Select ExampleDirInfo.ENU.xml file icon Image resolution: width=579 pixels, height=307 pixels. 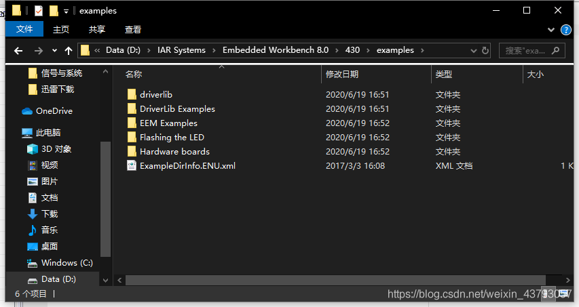coord(132,165)
